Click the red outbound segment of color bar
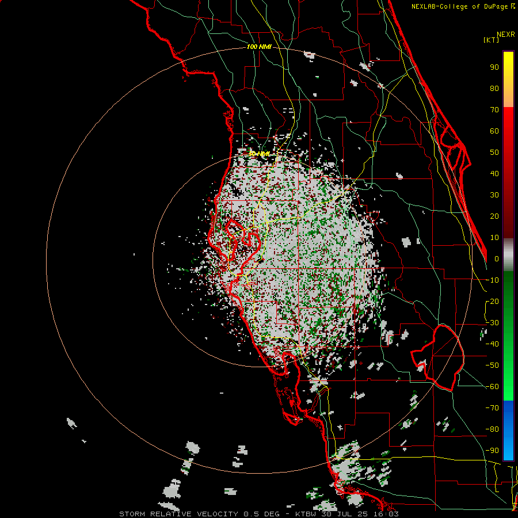Image resolution: width=518 pixels, height=518 pixels. tap(508, 173)
